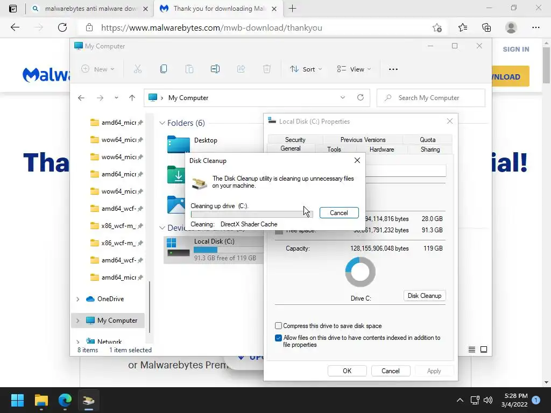Expand My Computer in the navigation pane
The width and height of the screenshot is (551, 413).
point(77,321)
